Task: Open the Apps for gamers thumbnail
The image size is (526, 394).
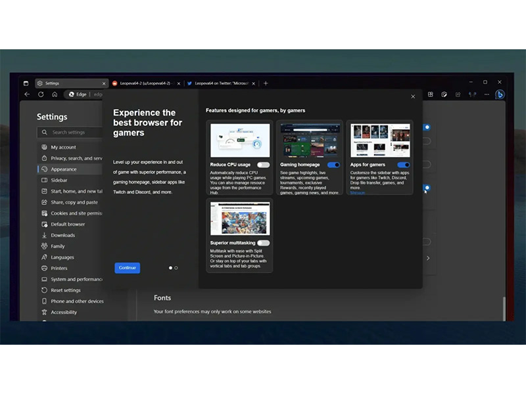Action: tap(380, 141)
